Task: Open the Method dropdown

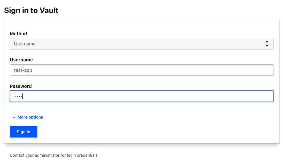Action: point(142,44)
